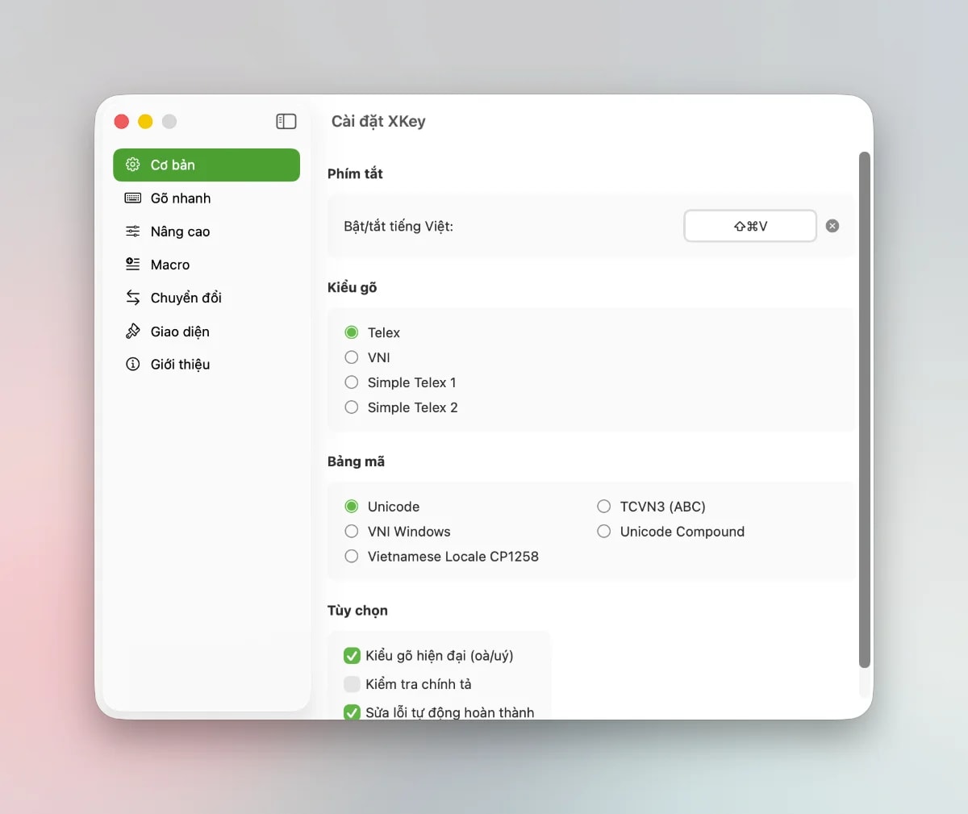Disable Kiểu gõ hiện đại (oà/uý)
This screenshot has width=968, height=814.
tap(352, 656)
